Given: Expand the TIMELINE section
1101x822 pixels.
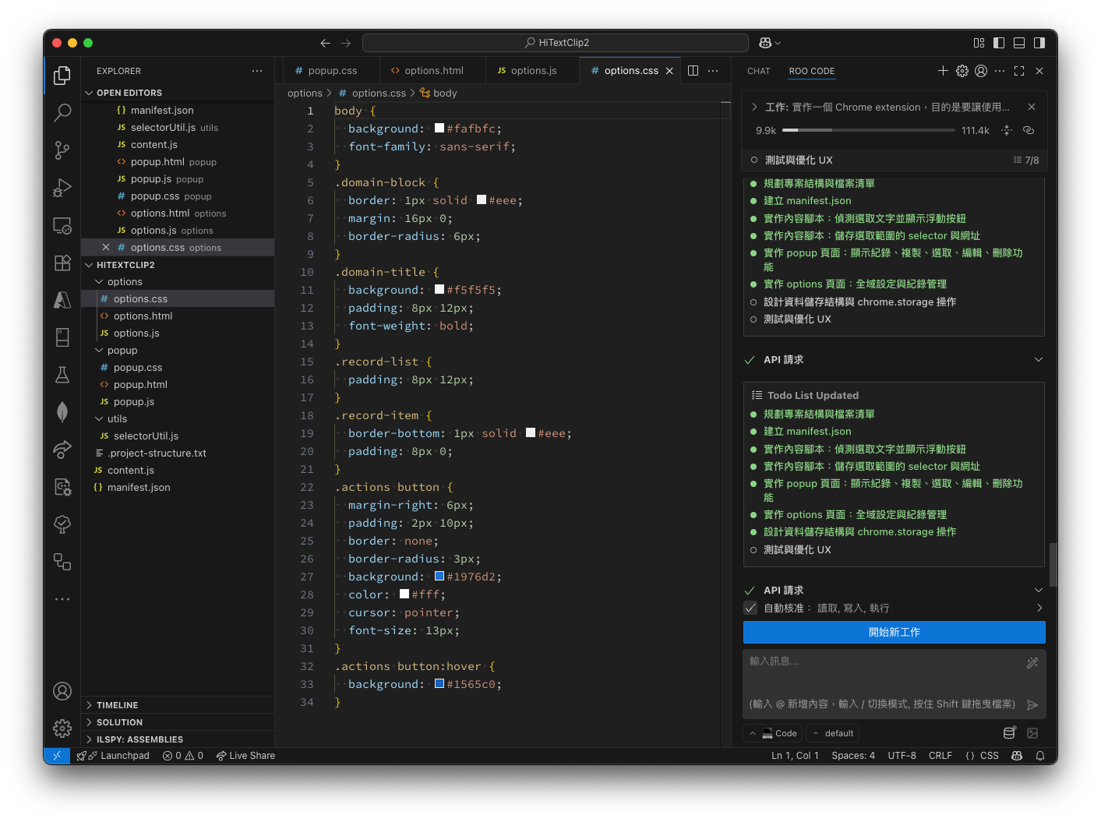Looking at the screenshot, I should (x=117, y=705).
